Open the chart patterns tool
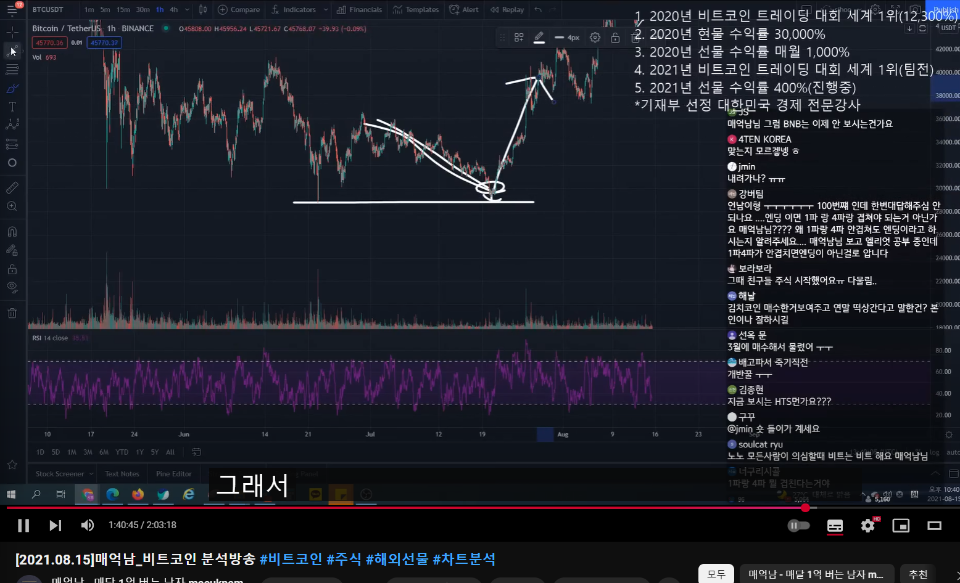 tap(12, 125)
